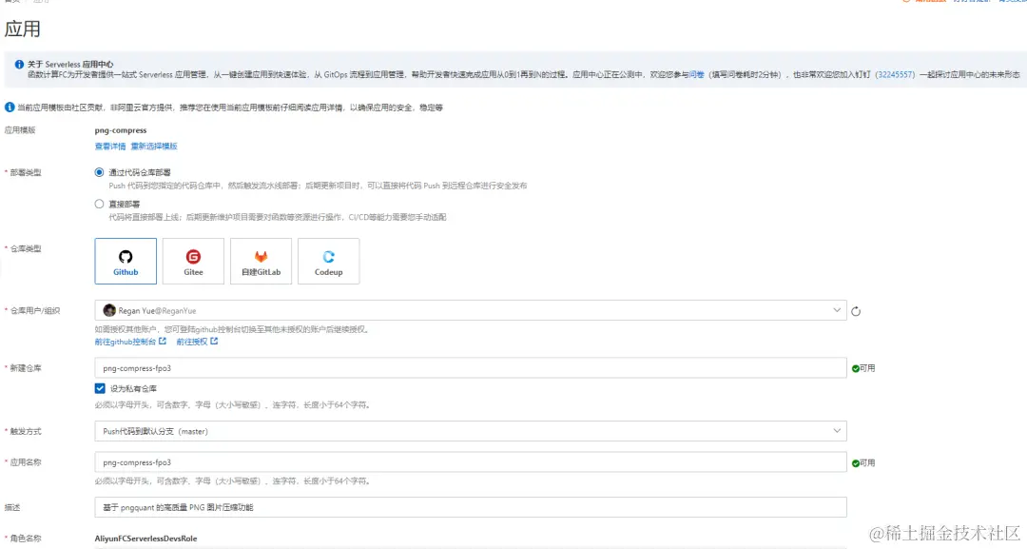Screen dimensions: 1027x549
Task: Click the 应用名称 input field
Action: click(471, 462)
